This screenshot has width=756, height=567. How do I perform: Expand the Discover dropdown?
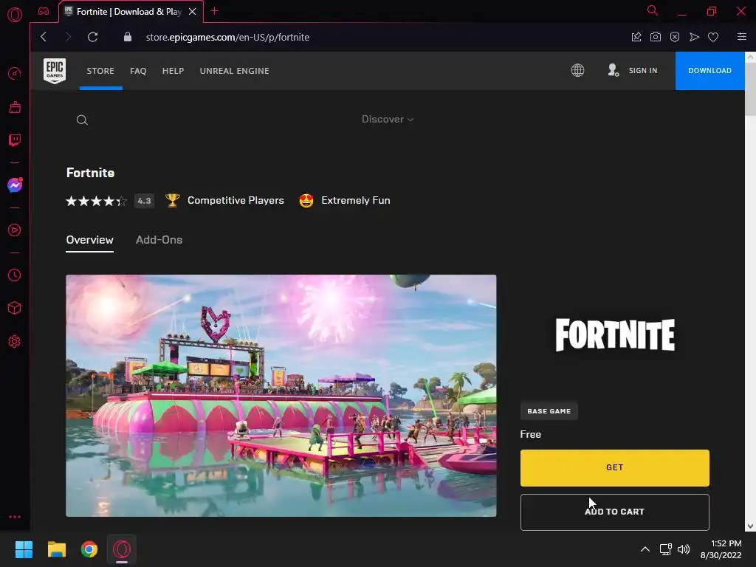click(388, 119)
